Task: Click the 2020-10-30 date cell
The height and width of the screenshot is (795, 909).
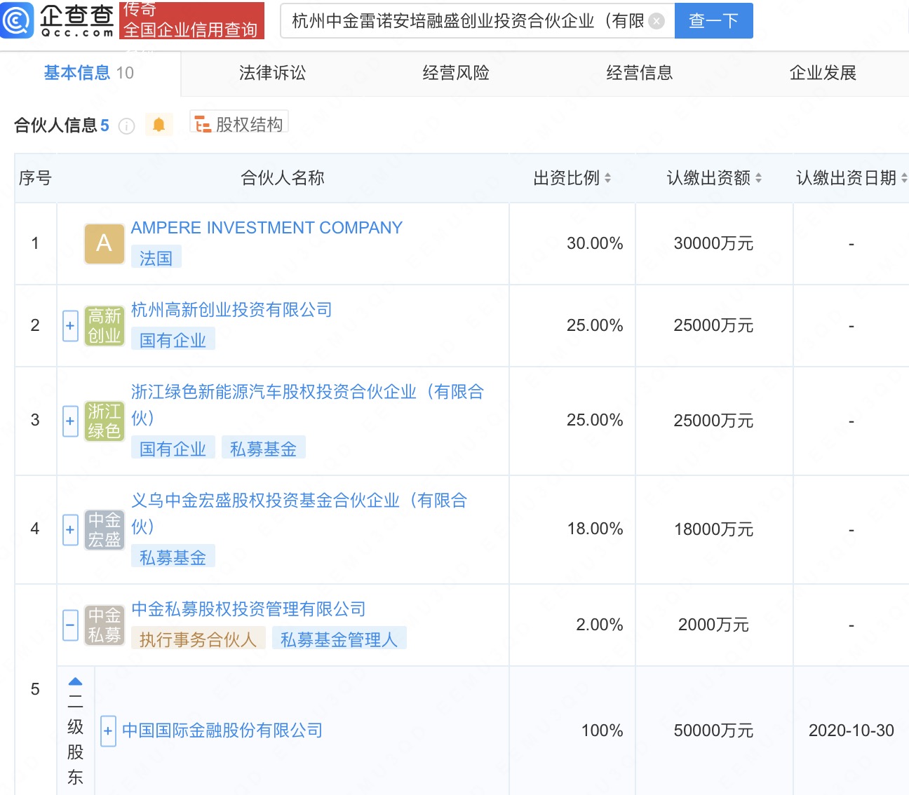Action: (851, 731)
